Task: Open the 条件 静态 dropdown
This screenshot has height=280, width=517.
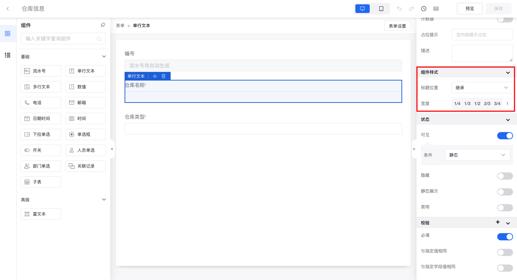Action: [477, 155]
